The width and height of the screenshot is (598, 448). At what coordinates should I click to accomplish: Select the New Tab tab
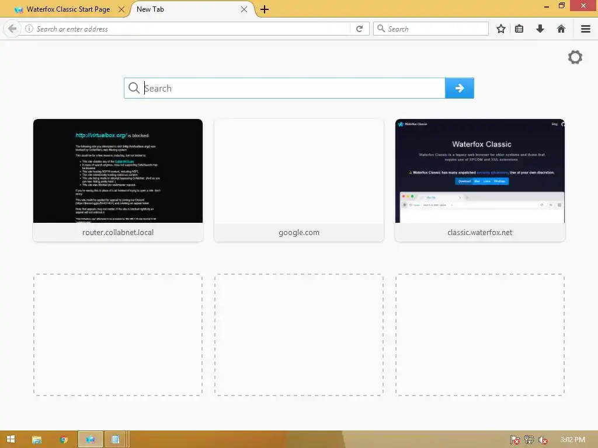pyautogui.click(x=191, y=9)
